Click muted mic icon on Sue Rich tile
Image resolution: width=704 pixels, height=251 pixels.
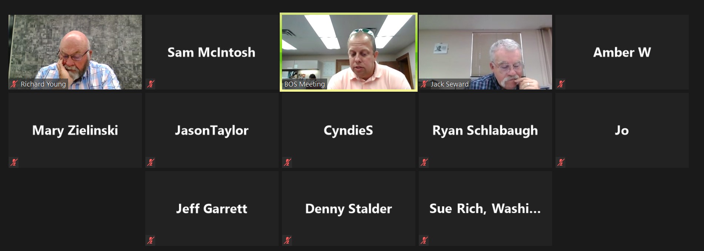click(424, 240)
